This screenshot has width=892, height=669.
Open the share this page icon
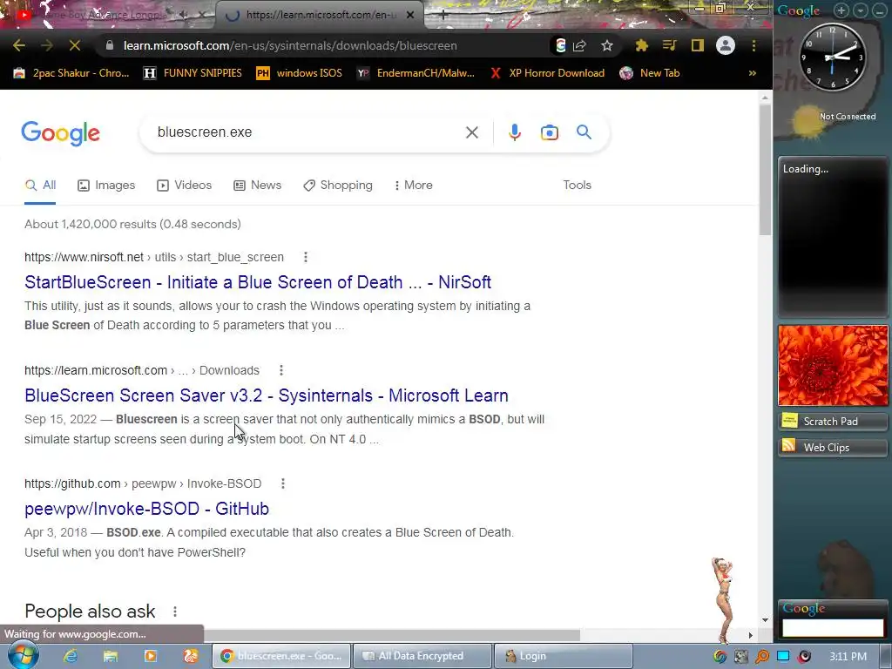pos(579,45)
